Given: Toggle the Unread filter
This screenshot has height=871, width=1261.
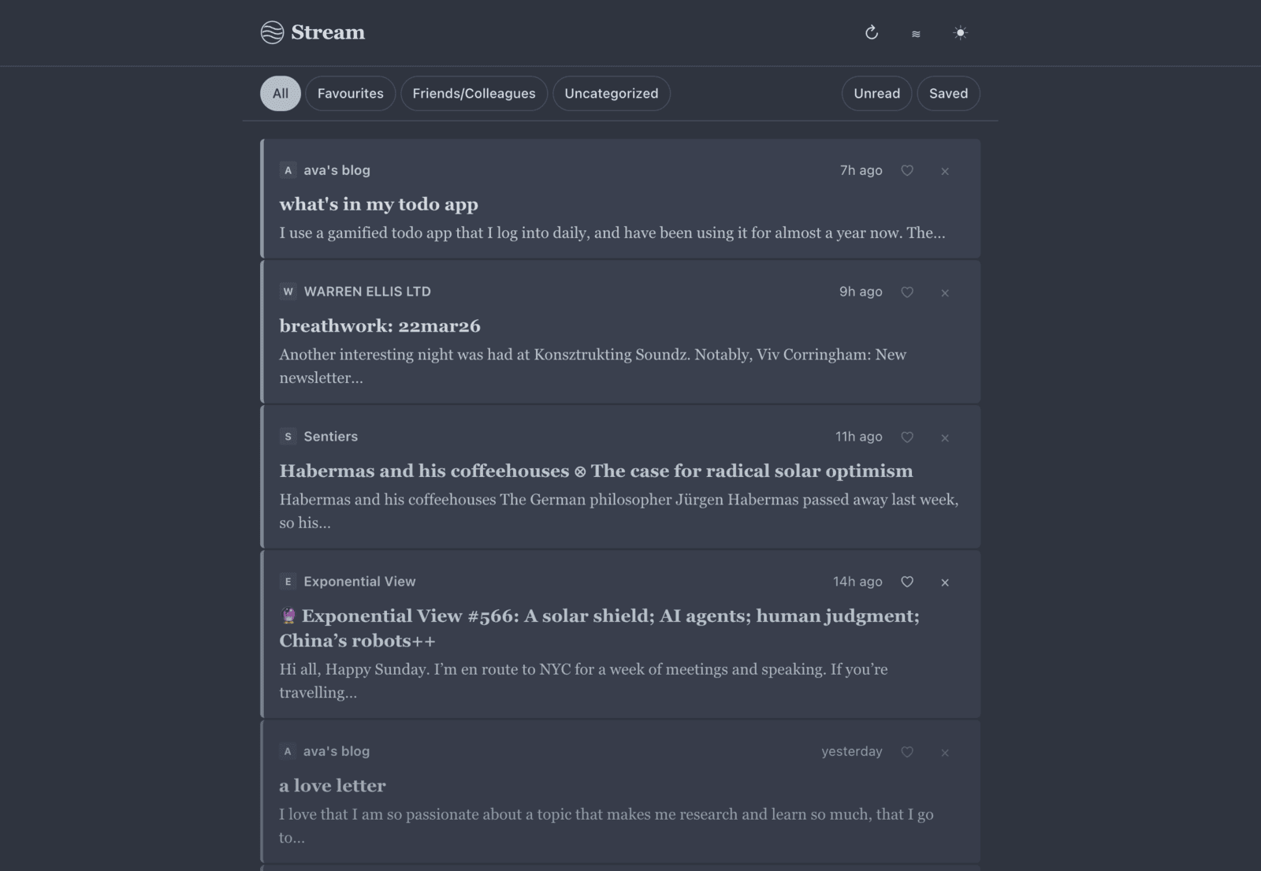Looking at the screenshot, I should pos(876,93).
